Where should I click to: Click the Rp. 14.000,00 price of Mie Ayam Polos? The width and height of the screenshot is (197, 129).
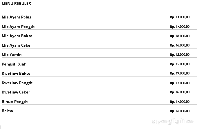180,17
